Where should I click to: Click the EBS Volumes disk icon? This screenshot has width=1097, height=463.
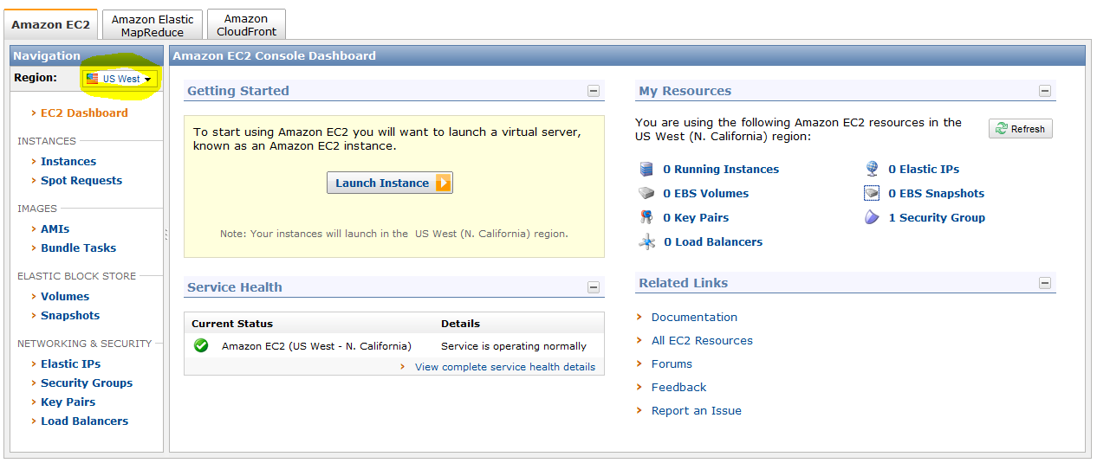pos(646,194)
